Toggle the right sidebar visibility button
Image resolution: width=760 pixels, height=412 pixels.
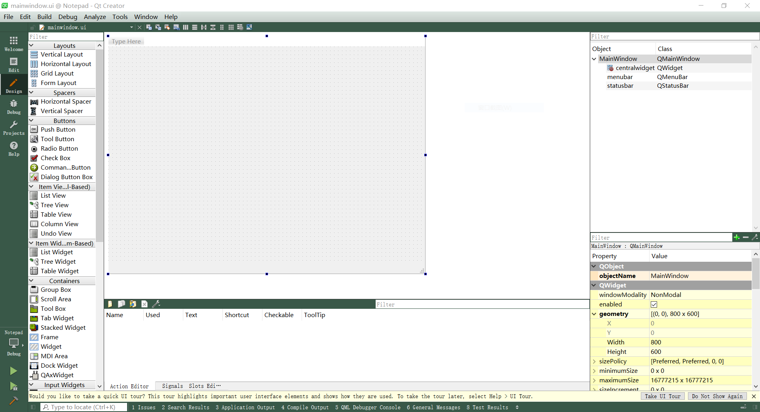[754, 407]
